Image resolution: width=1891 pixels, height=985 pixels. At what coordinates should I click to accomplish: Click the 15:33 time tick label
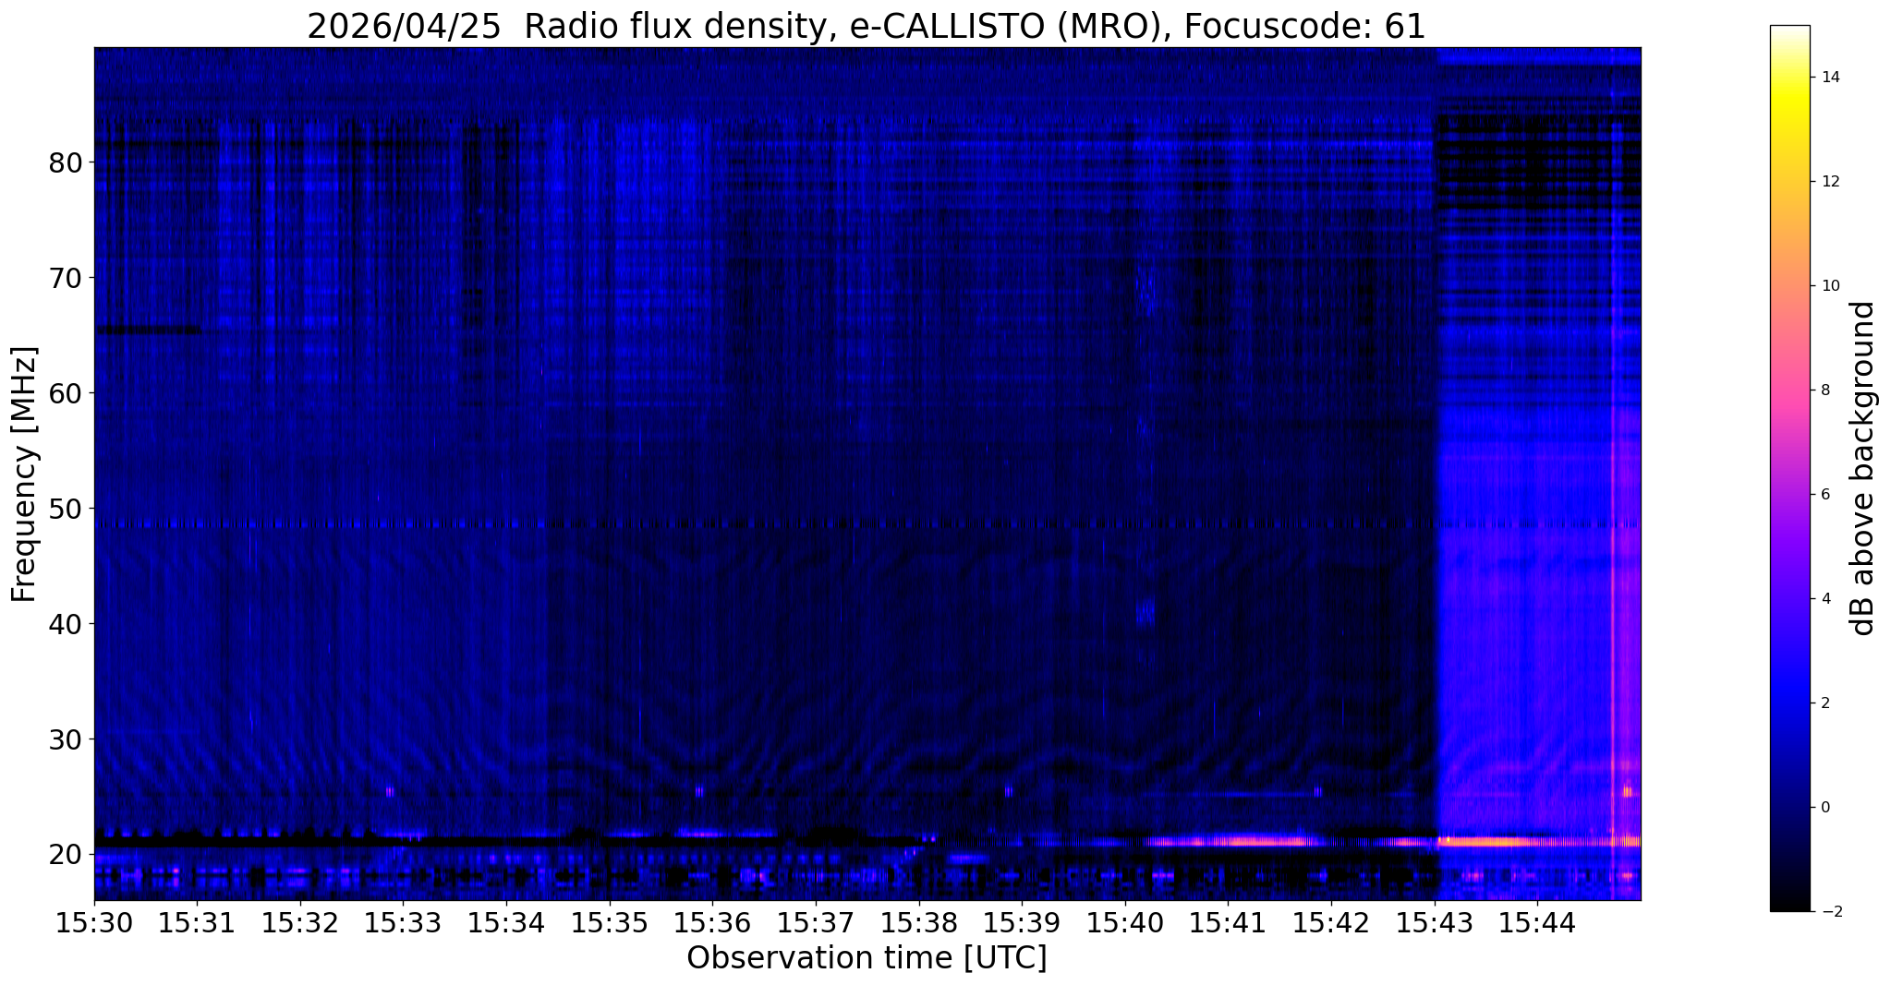[x=404, y=923]
